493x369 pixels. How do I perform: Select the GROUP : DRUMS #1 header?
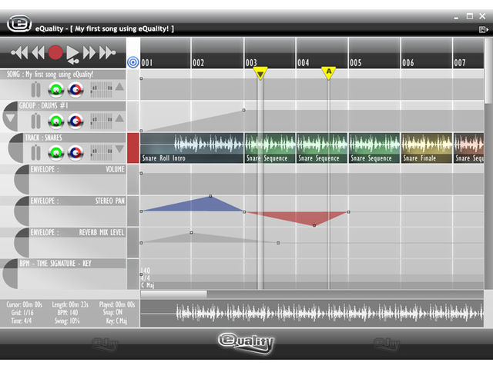tap(72, 106)
